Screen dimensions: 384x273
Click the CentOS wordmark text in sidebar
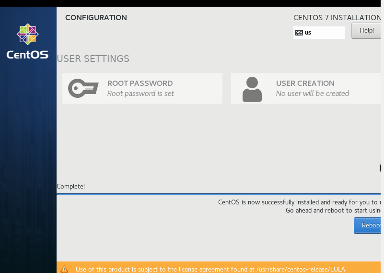point(27,55)
